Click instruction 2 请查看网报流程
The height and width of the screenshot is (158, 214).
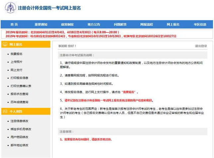89,75
